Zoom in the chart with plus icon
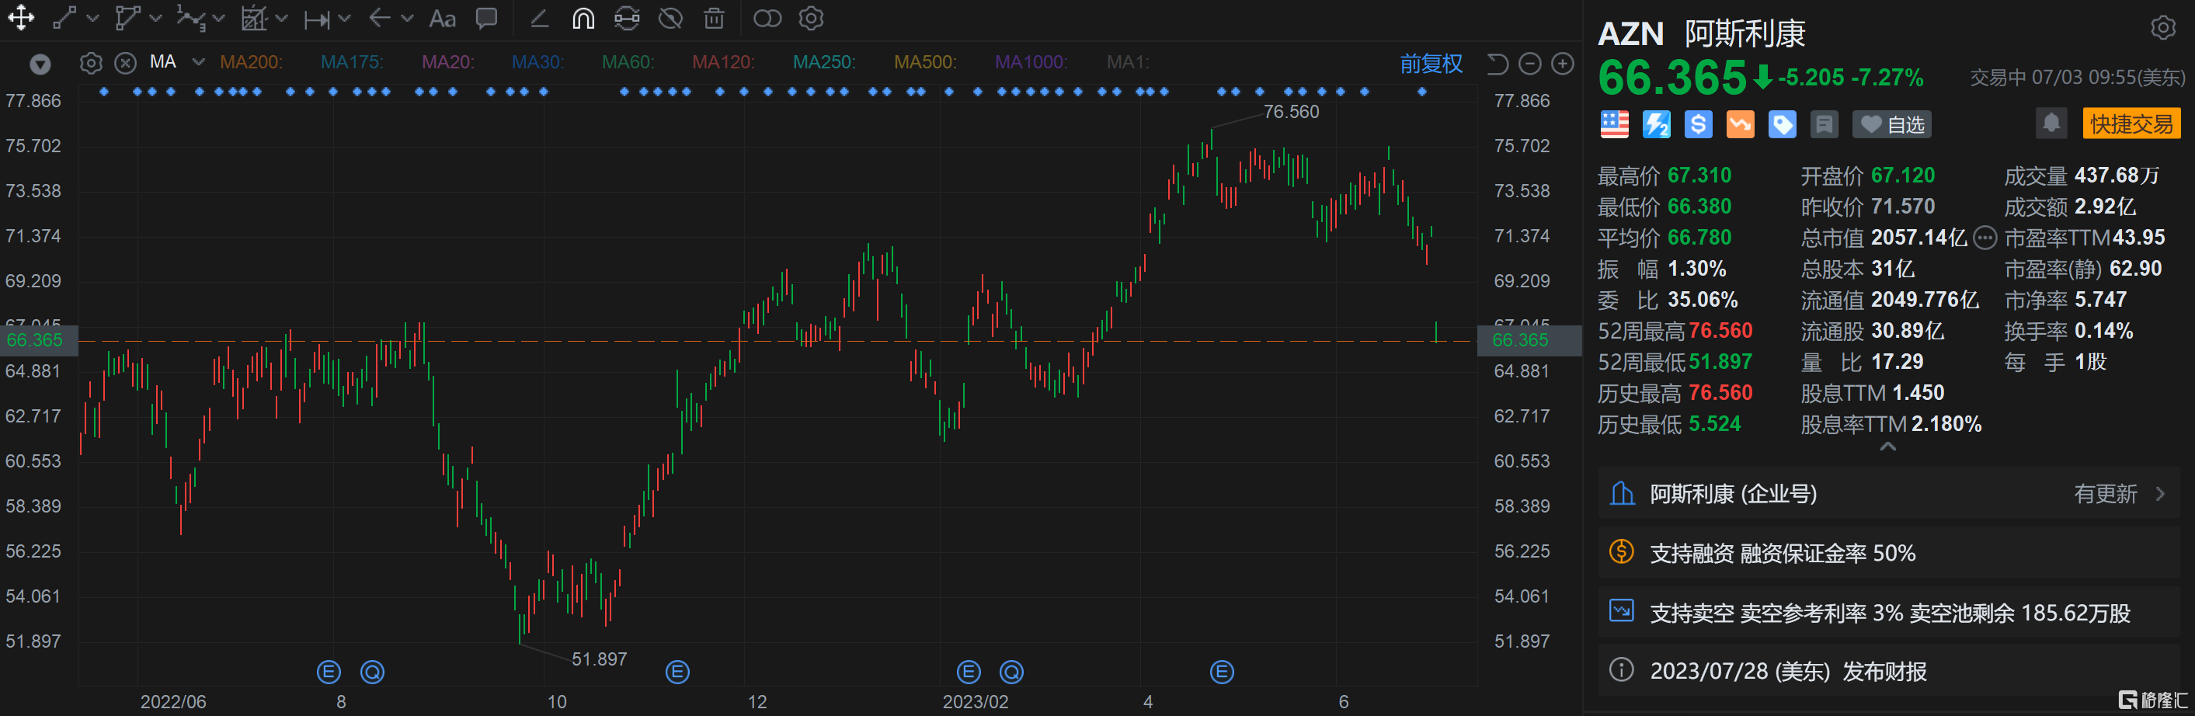This screenshot has height=716, width=2195. click(x=1562, y=63)
